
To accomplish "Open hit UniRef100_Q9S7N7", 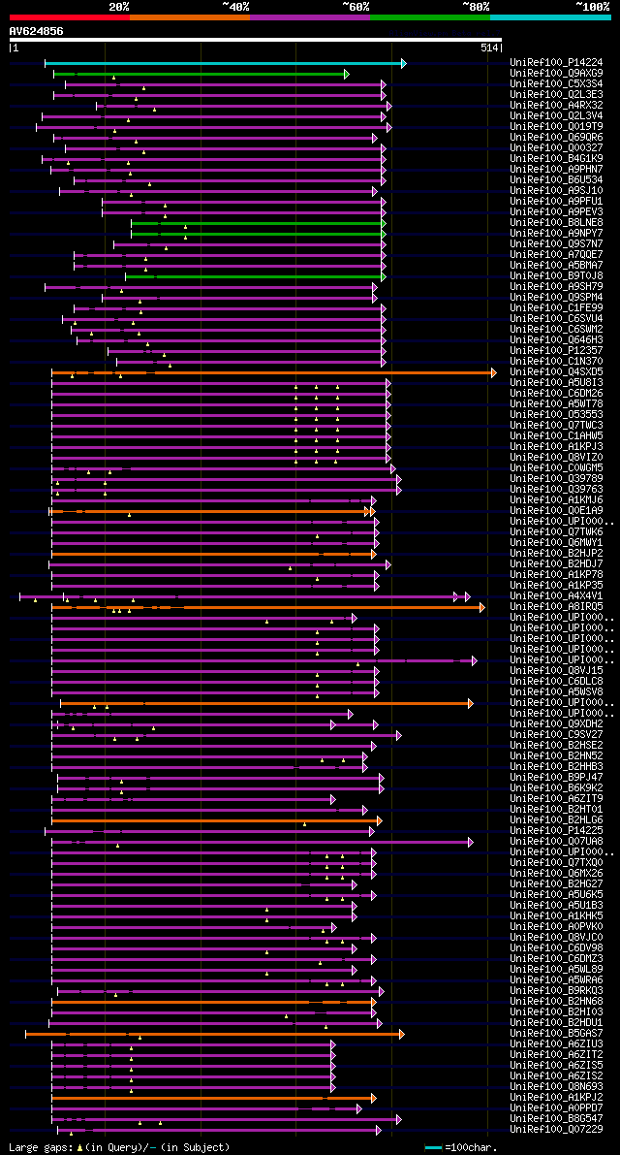I will pyautogui.click(x=556, y=244).
